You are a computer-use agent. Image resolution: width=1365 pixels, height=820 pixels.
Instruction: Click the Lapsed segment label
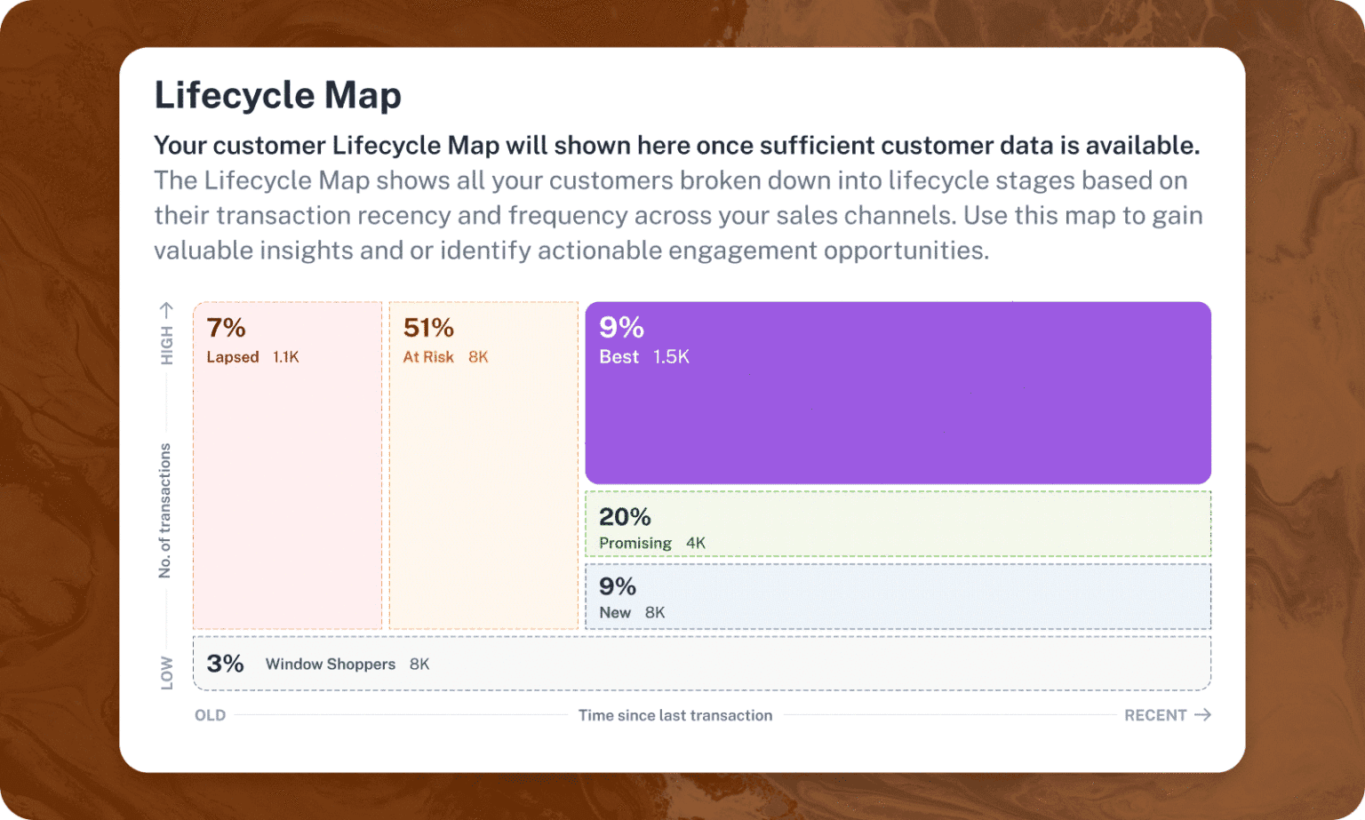(x=233, y=357)
